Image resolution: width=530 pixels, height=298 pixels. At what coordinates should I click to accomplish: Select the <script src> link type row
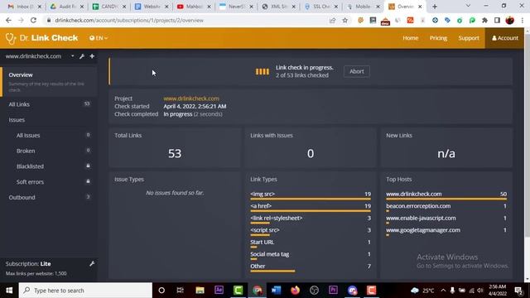[311, 231]
